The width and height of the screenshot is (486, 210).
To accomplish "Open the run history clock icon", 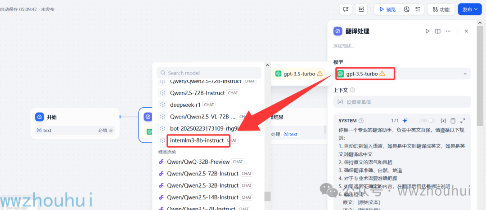I will pos(407,9).
